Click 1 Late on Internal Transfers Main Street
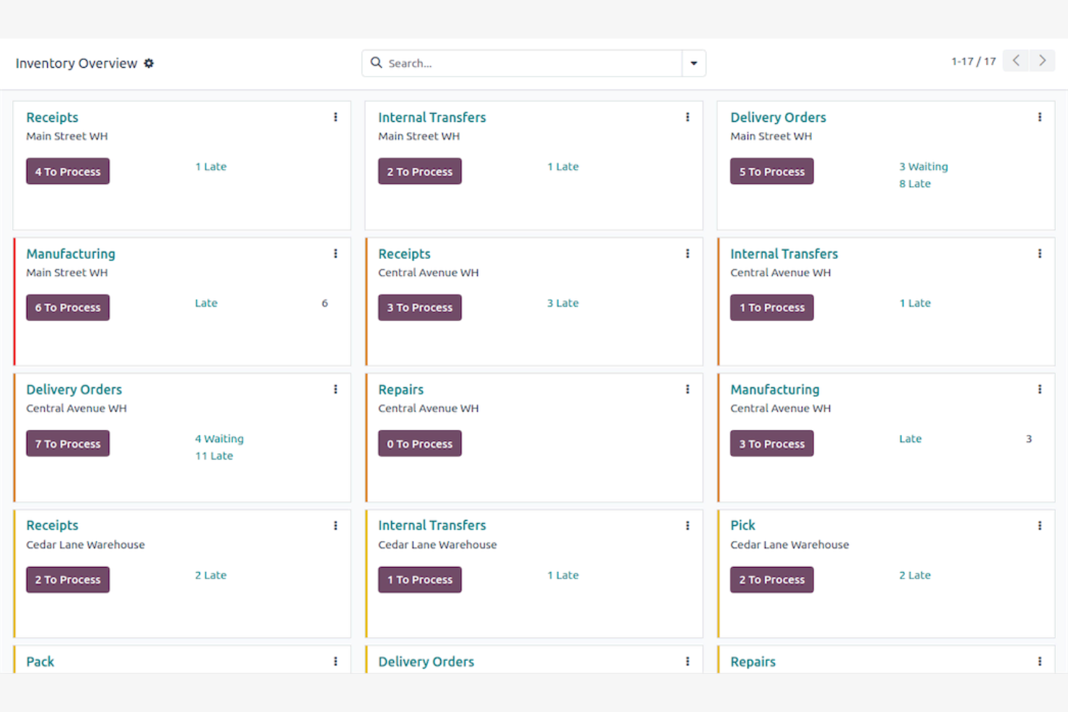1068x712 pixels. 563,167
